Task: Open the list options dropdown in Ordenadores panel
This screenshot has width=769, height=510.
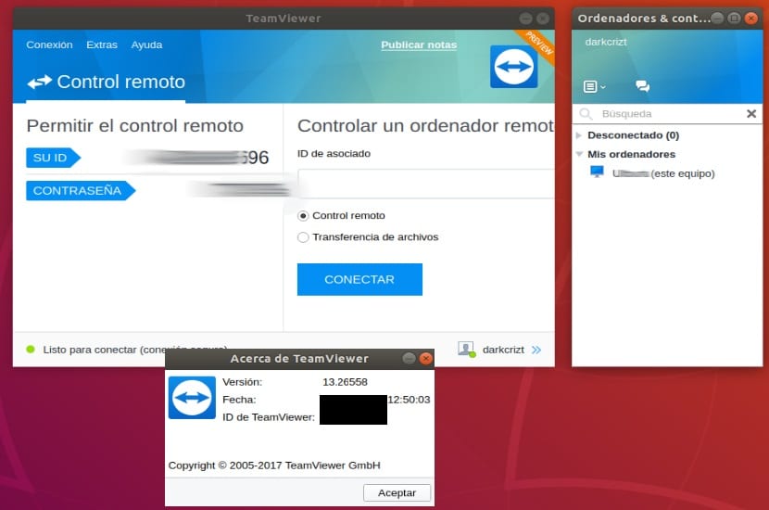Action: (595, 87)
